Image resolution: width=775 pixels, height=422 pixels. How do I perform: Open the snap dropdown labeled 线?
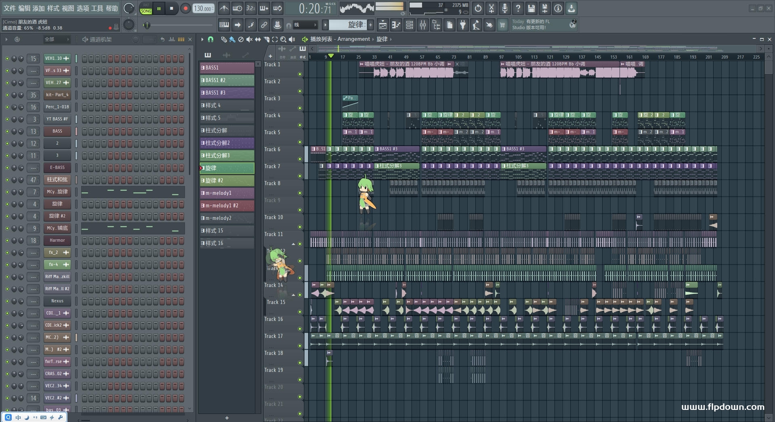coord(305,25)
